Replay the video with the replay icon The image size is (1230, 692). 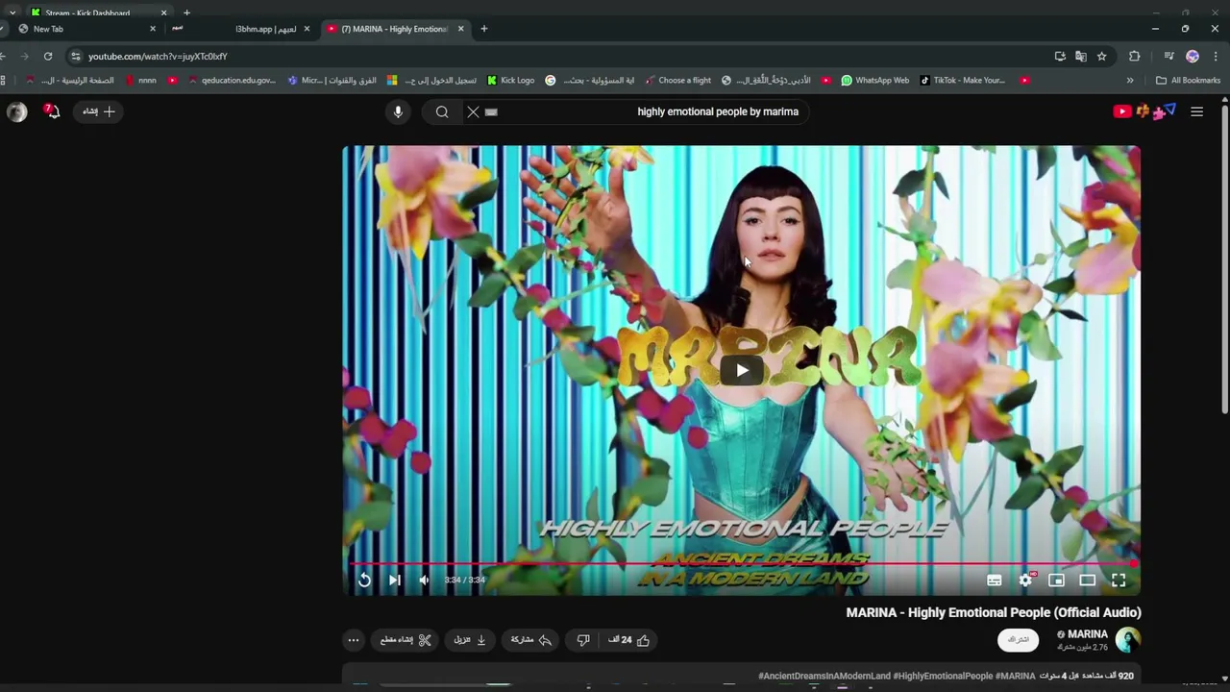(364, 580)
